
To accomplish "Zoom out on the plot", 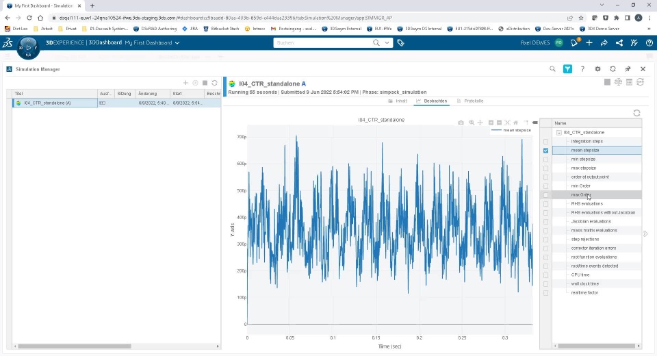I will [499, 123].
